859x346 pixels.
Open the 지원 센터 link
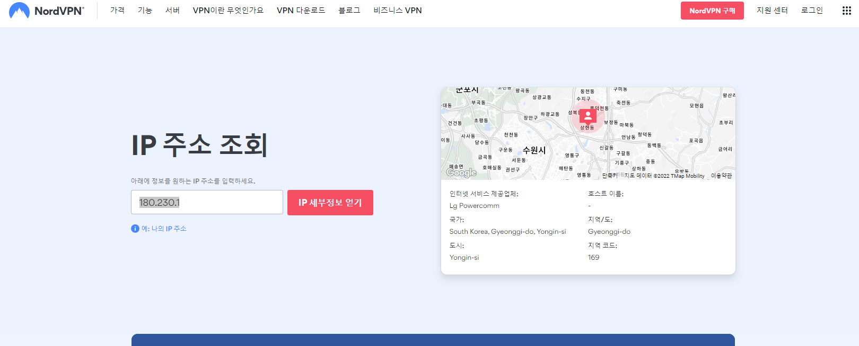(772, 11)
